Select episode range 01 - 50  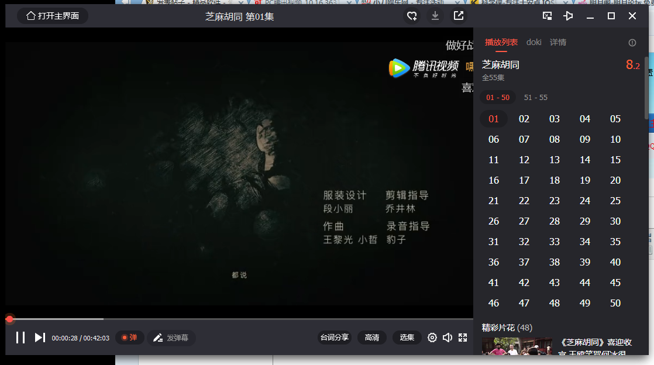pyautogui.click(x=498, y=98)
